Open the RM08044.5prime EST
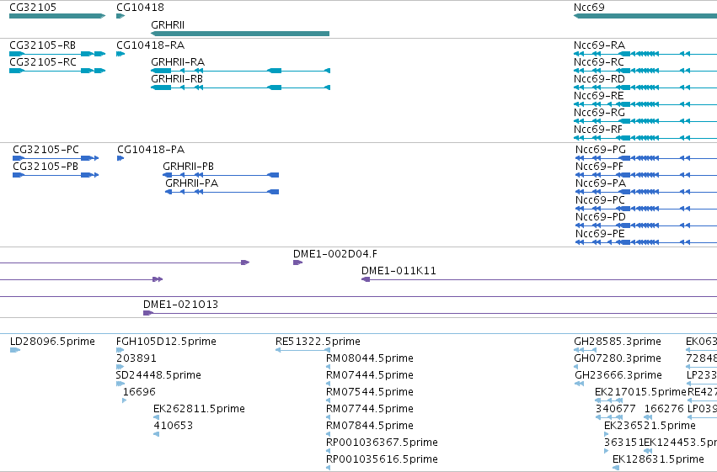The image size is (717, 472). tap(370, 358)
